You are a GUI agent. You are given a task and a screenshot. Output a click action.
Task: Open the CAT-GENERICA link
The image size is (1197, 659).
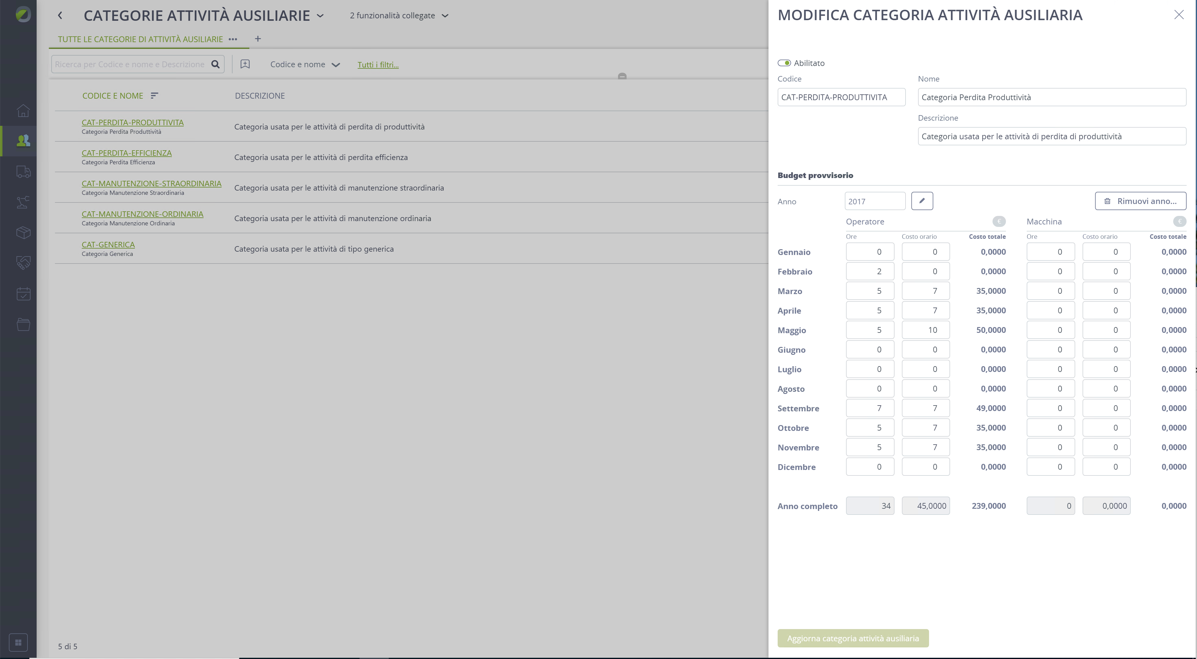[108, 245]
